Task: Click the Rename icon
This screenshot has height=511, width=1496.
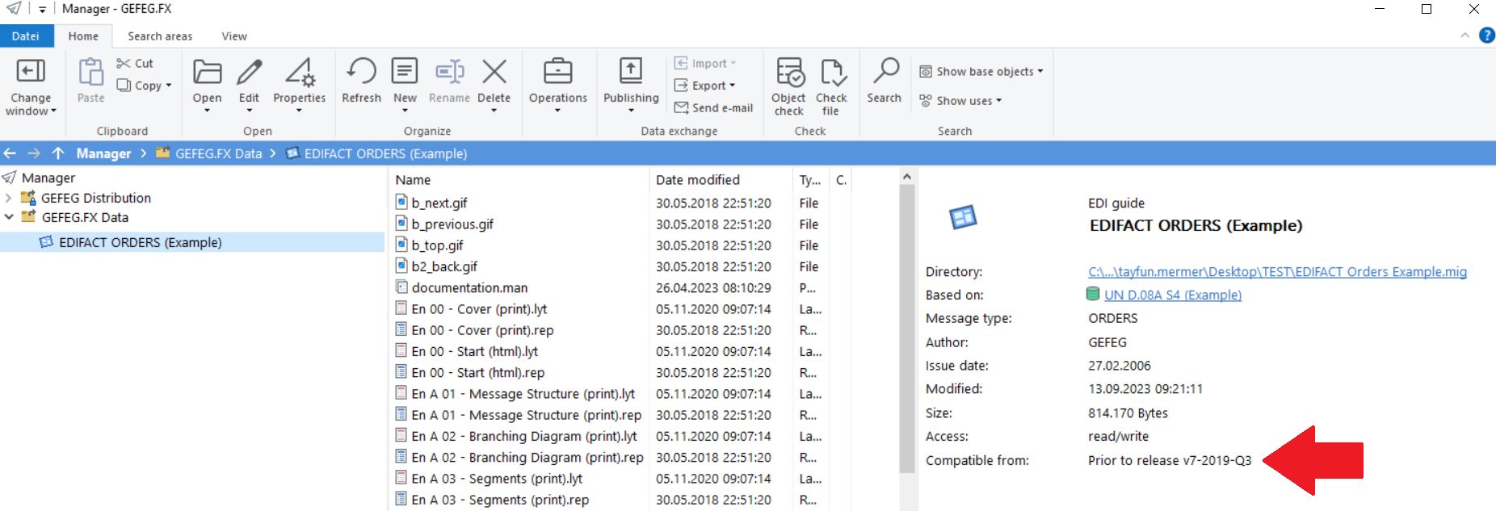Action: [449, 72]
